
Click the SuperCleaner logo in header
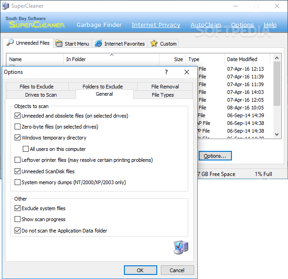coord(37,25)
